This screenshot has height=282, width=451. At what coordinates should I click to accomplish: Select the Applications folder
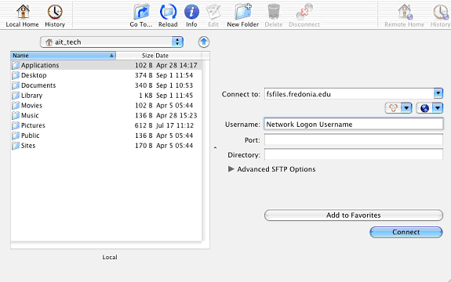[x=107, y=65]
